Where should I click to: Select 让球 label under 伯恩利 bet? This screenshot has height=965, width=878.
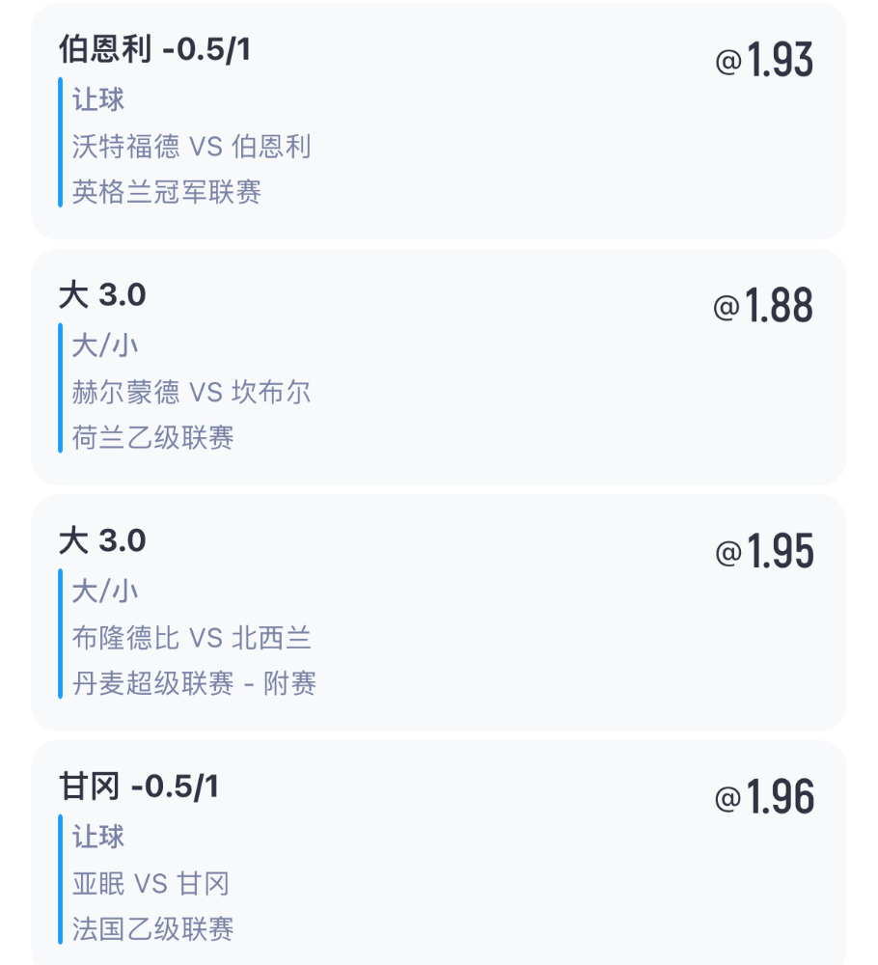[98, 99]
